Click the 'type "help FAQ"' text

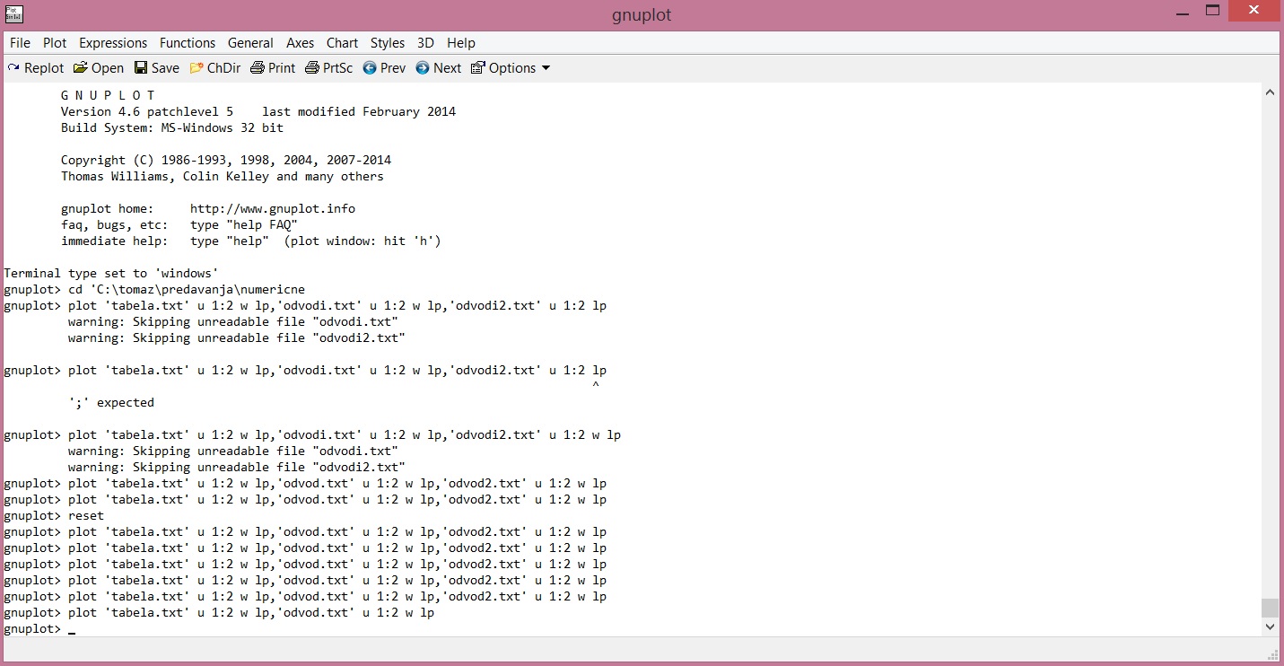click(244, 225)
